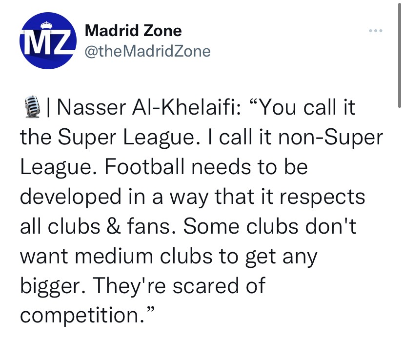404x339 pixels.
Task: Click the words "They're scared of"
Action: coord(177,286)
